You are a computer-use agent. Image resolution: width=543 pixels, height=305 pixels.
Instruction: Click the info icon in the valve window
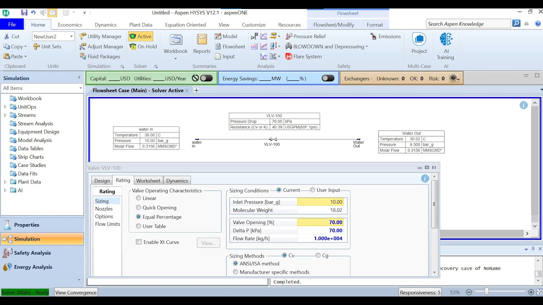click(425, 178)
